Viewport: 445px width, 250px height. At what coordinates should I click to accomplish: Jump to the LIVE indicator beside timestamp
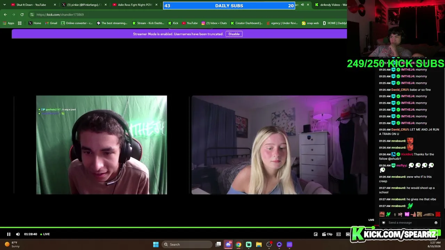coord(45,234)
